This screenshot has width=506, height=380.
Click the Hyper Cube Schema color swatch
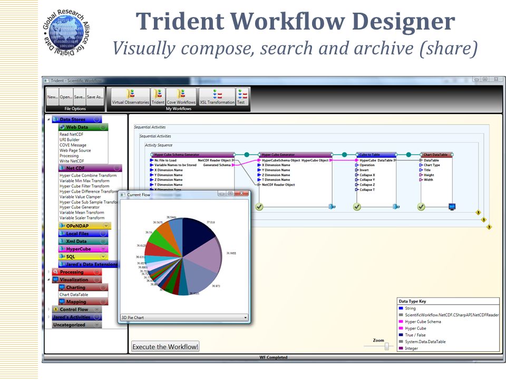pos(401,321)
